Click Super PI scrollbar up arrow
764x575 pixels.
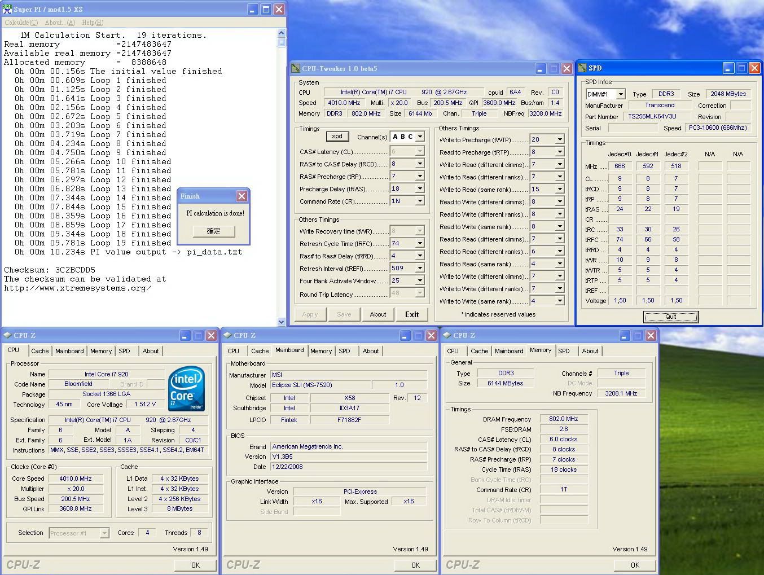(282, 33)
